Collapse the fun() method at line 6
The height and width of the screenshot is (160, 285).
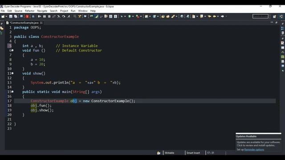tap(12, 50)
